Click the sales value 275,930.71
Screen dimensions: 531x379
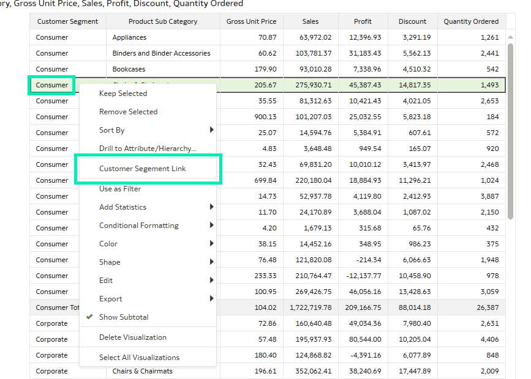(313, 85)
